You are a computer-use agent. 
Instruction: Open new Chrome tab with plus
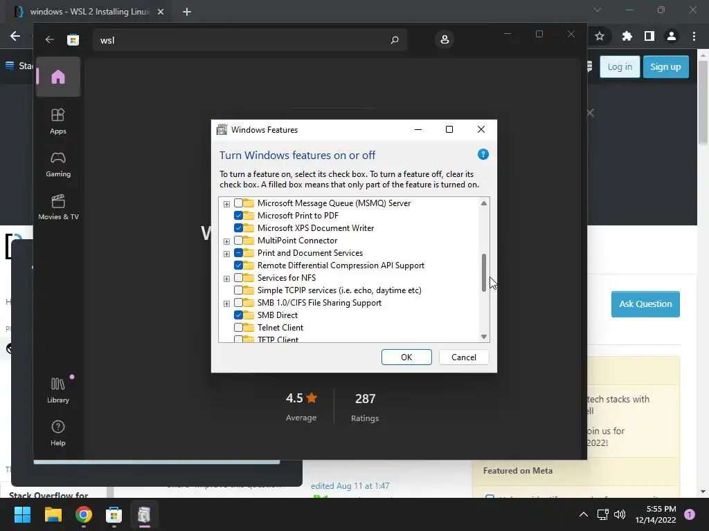click(x=187, y=12)
